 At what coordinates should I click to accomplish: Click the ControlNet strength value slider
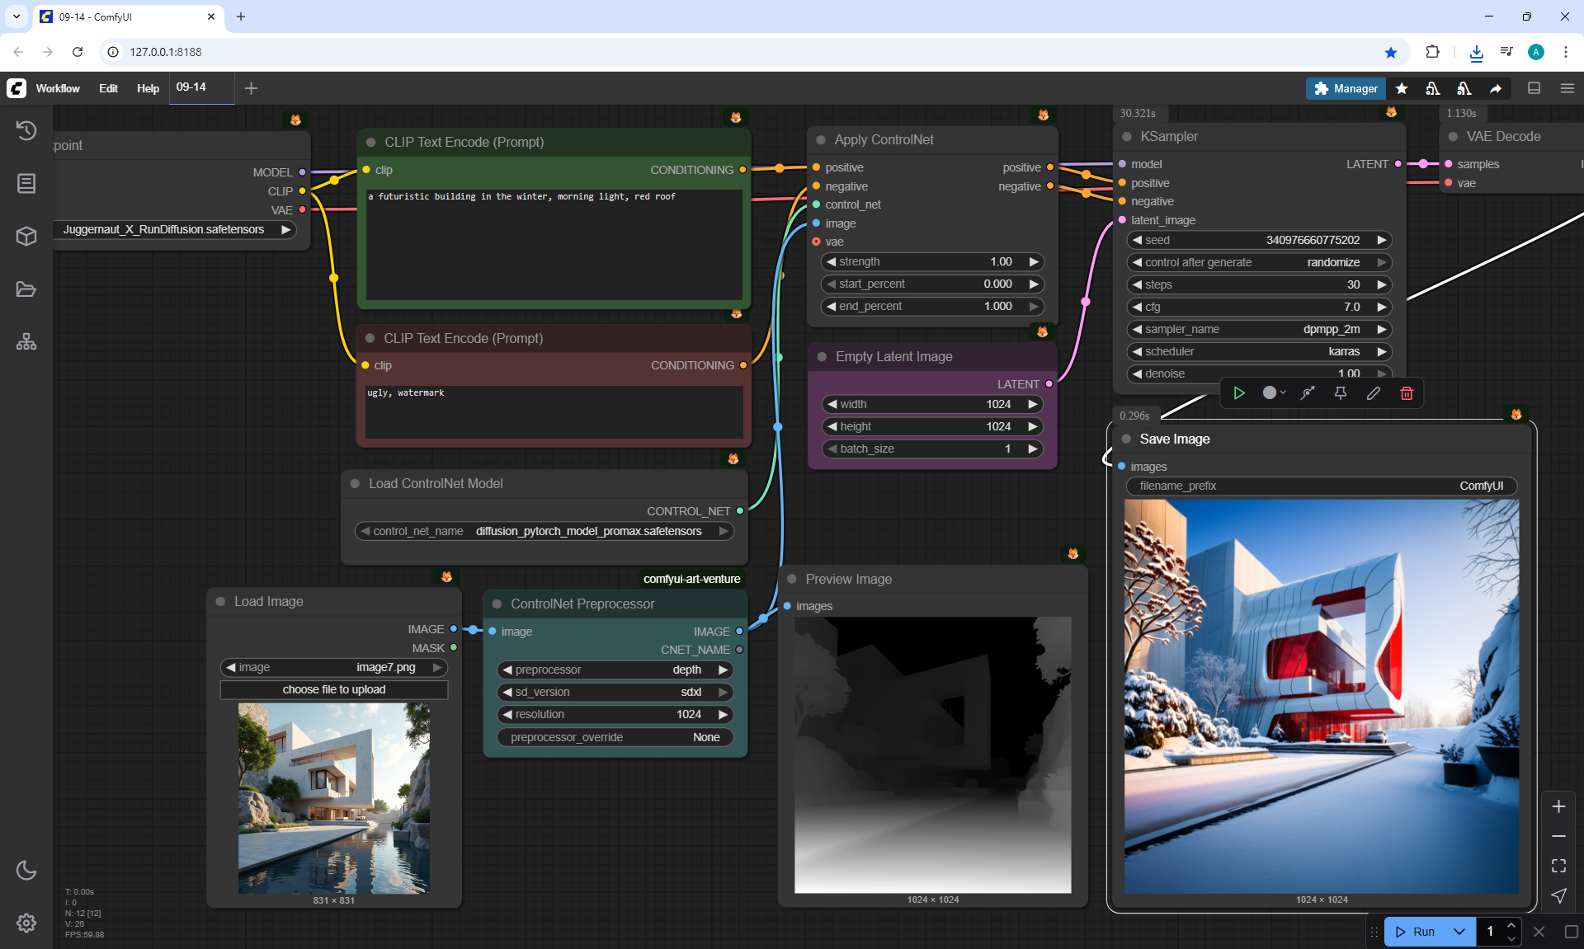932,261
